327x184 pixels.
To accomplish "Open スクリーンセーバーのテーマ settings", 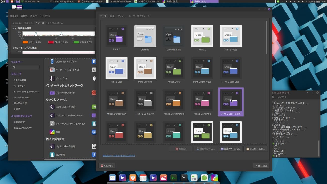I will pos(52,115).
